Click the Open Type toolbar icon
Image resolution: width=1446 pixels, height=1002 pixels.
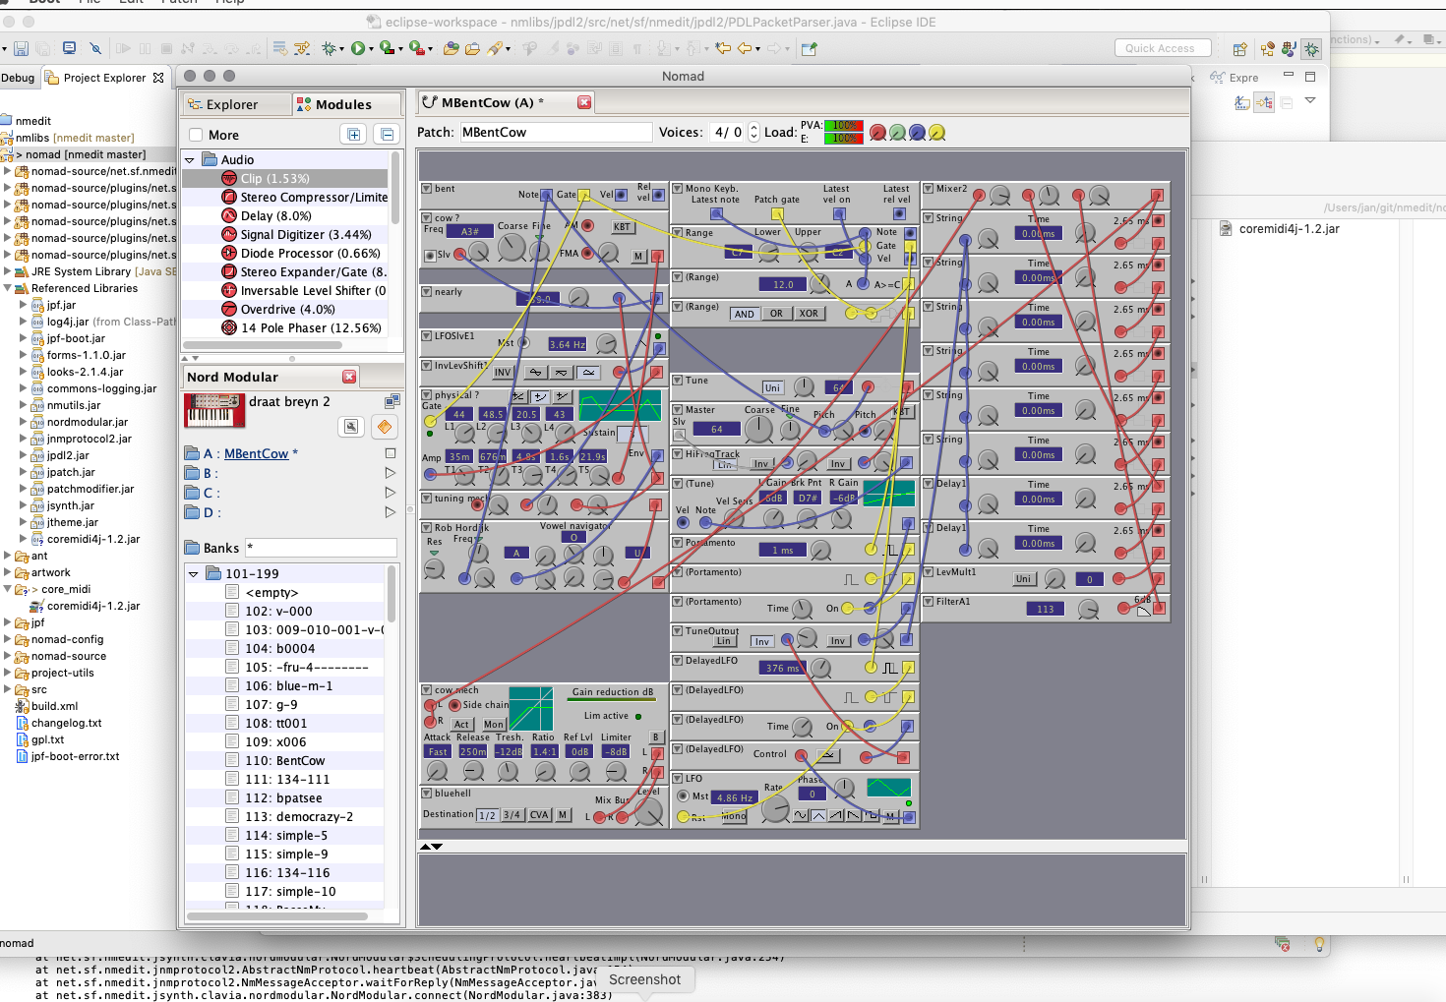[x=451, y=48]
